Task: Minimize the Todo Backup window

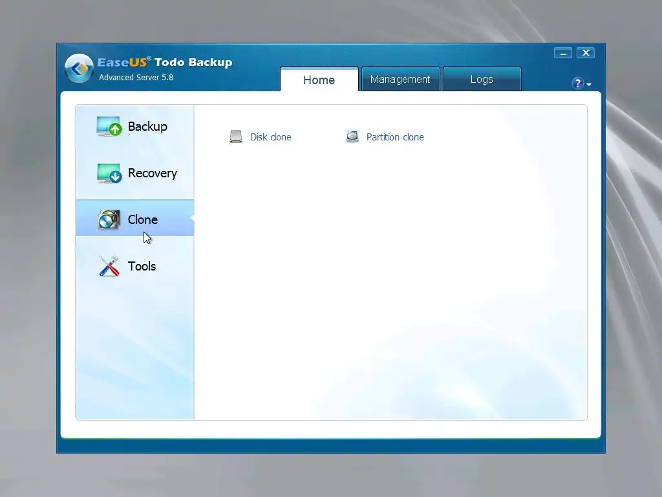Action: [563, 53]
